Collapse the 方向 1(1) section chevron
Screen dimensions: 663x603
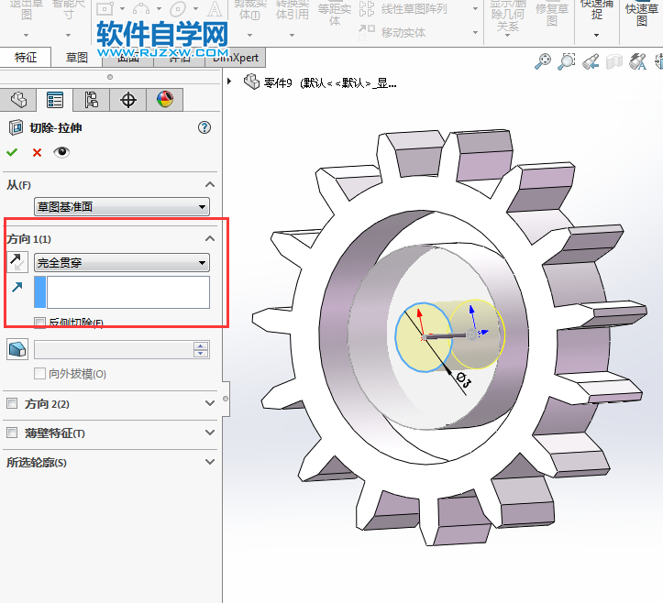click(x=210, y=239)
